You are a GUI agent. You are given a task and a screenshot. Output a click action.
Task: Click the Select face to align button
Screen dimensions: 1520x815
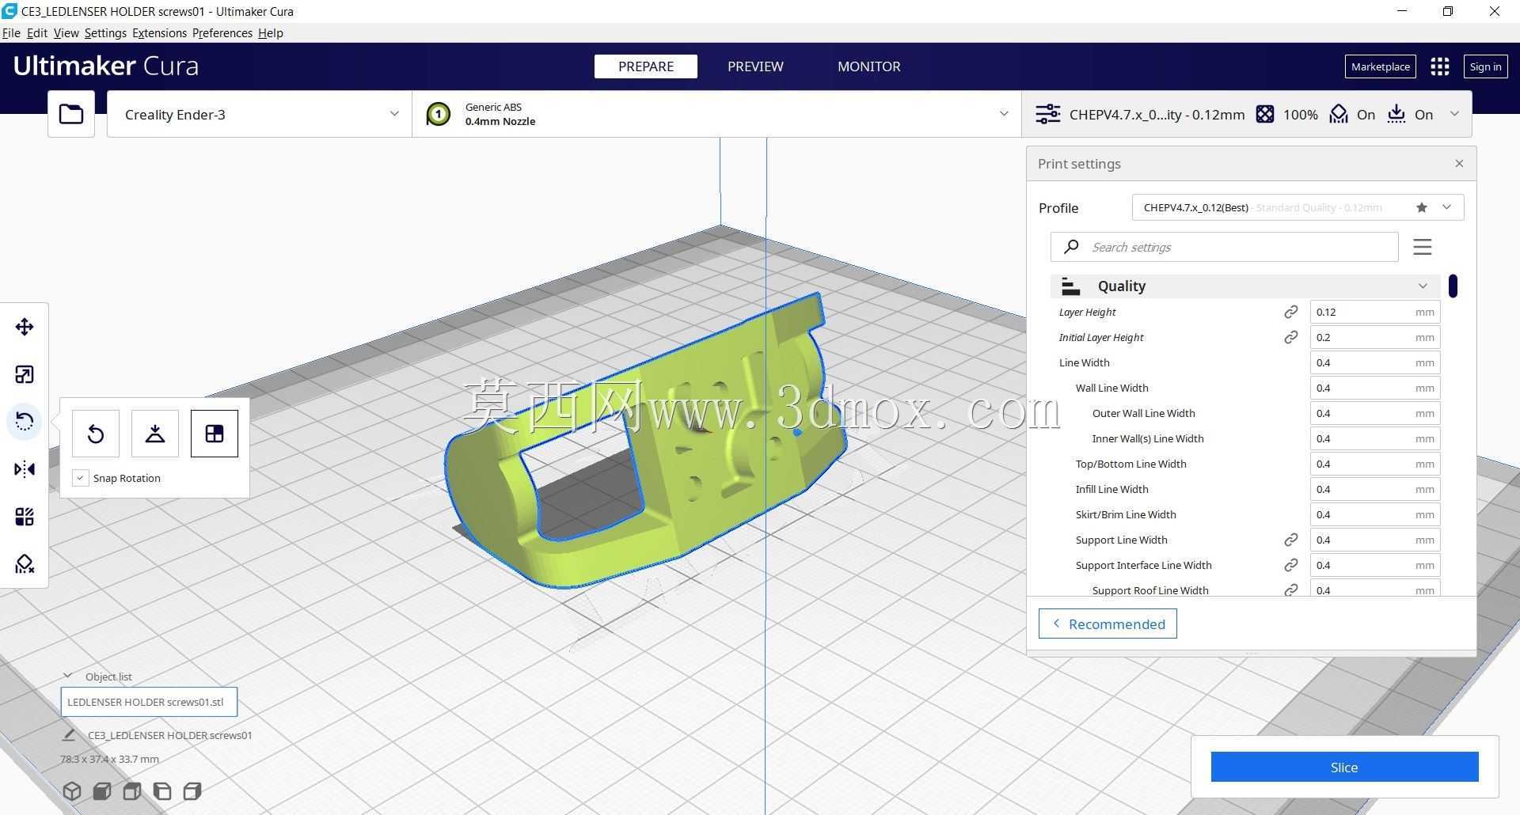coord(215,434)
